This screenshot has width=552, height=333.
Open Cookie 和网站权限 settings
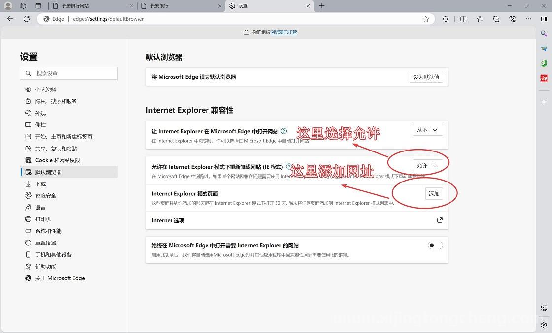(x=69, y=160)
